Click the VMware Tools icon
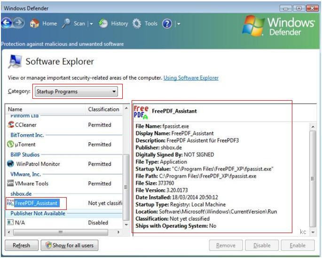Viewport: 322px width, 258px height. 10,183
